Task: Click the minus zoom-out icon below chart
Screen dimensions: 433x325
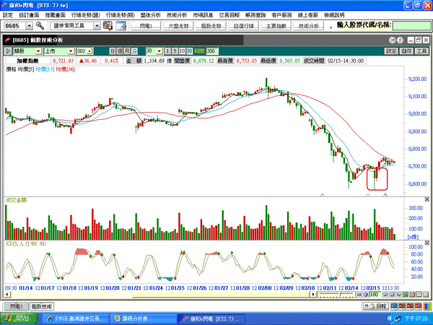Action: coord(359,295)
